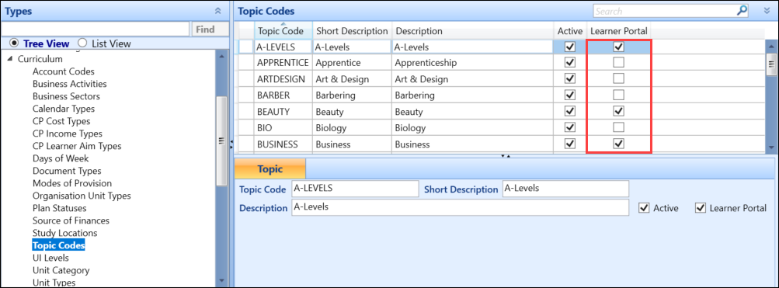Open UI Levels
Viewport: 779px width, 288px height.
point(50,258)
